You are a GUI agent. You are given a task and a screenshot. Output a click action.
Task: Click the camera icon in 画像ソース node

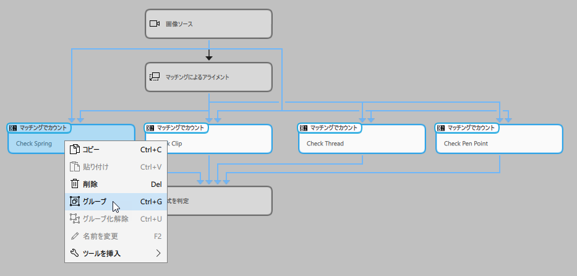155,24
